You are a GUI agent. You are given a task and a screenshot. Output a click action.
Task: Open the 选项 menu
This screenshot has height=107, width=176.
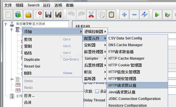click(58, 5)
